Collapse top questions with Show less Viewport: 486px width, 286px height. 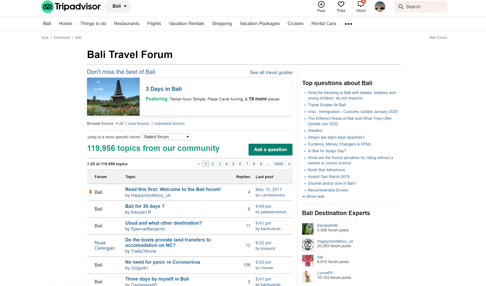pyautogui.click(x=313, y=197)
